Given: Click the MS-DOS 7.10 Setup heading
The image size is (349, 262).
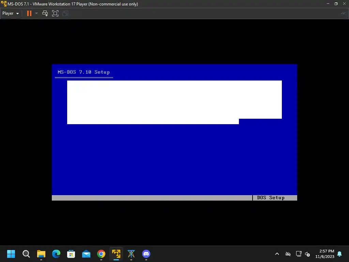Looking at the screenshot, I should tap(84, 72).
